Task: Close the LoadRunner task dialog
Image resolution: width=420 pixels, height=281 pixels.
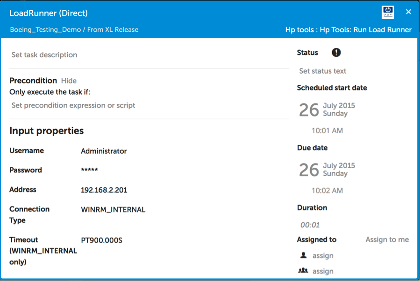Action: pos(408,12)
